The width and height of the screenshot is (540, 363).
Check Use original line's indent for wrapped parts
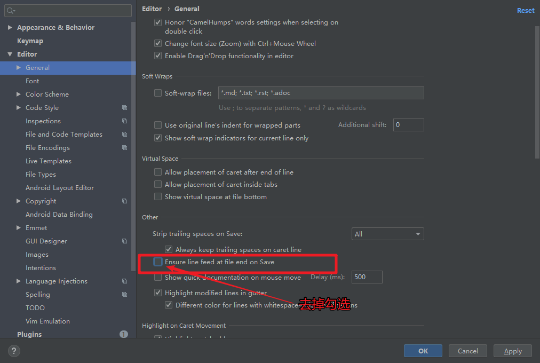pos(158,125)
